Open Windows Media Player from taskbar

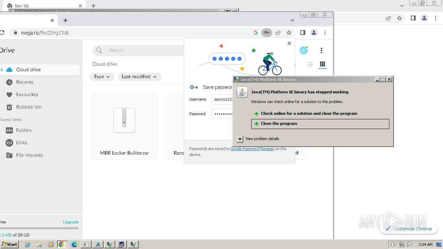[x=51, y=245]
